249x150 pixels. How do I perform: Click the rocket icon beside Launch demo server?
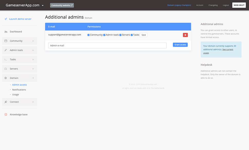6,19
